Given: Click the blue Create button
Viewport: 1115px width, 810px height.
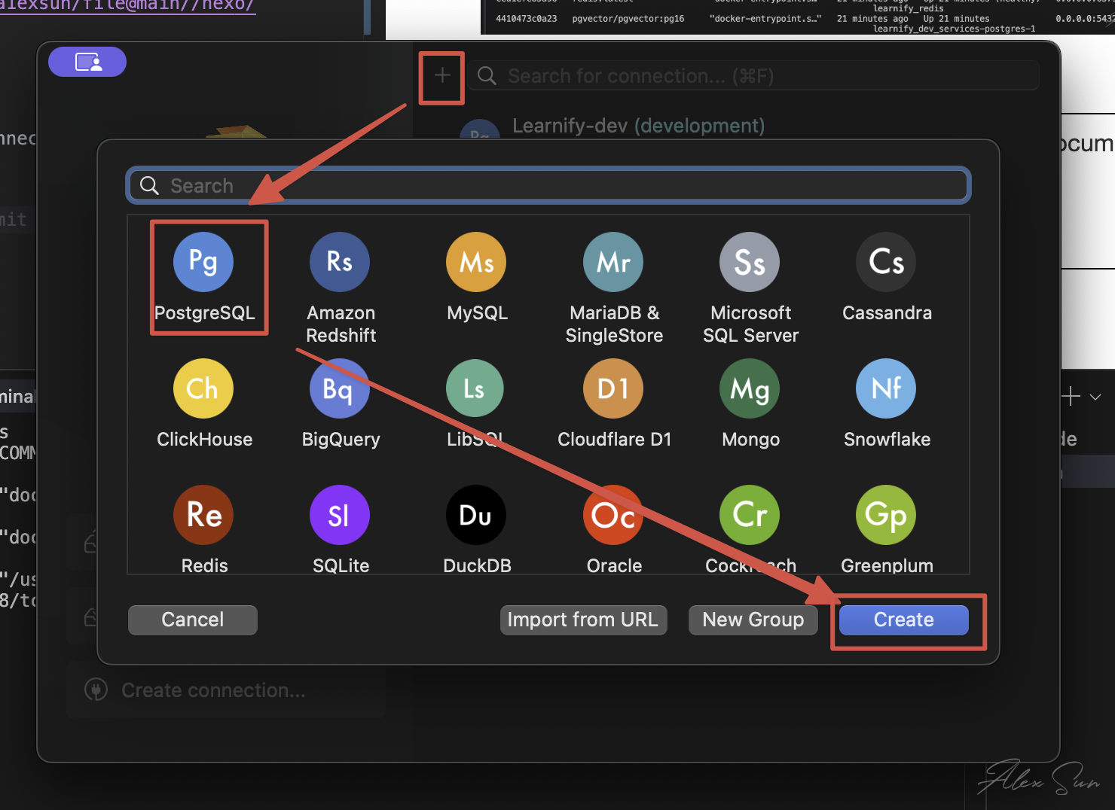Looking at the screenshot, I should (903, 620).
